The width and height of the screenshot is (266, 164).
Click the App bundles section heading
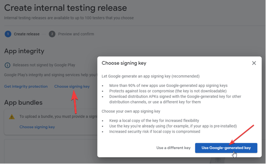tap(23, 102)
